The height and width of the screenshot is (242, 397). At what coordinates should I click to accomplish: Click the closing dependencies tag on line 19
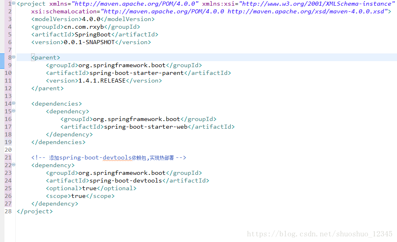(x=58, y=142)
